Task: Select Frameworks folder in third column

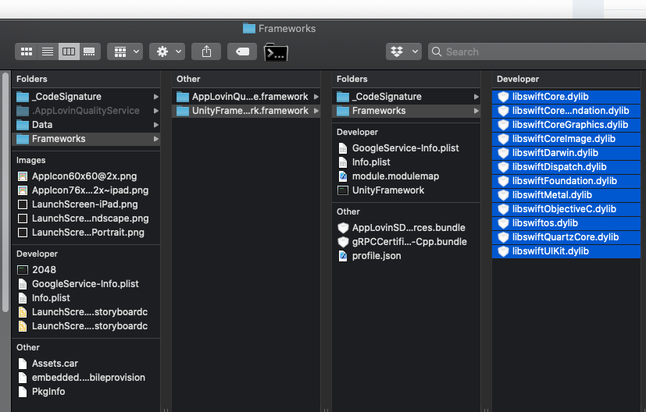Action: (406, 111)
